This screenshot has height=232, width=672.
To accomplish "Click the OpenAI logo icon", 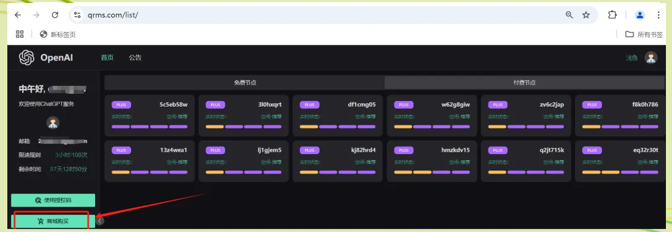I will (27, 57).
